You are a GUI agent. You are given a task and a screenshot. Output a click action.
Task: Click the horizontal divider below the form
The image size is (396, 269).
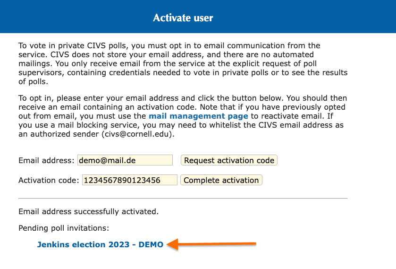coord(183,198)
